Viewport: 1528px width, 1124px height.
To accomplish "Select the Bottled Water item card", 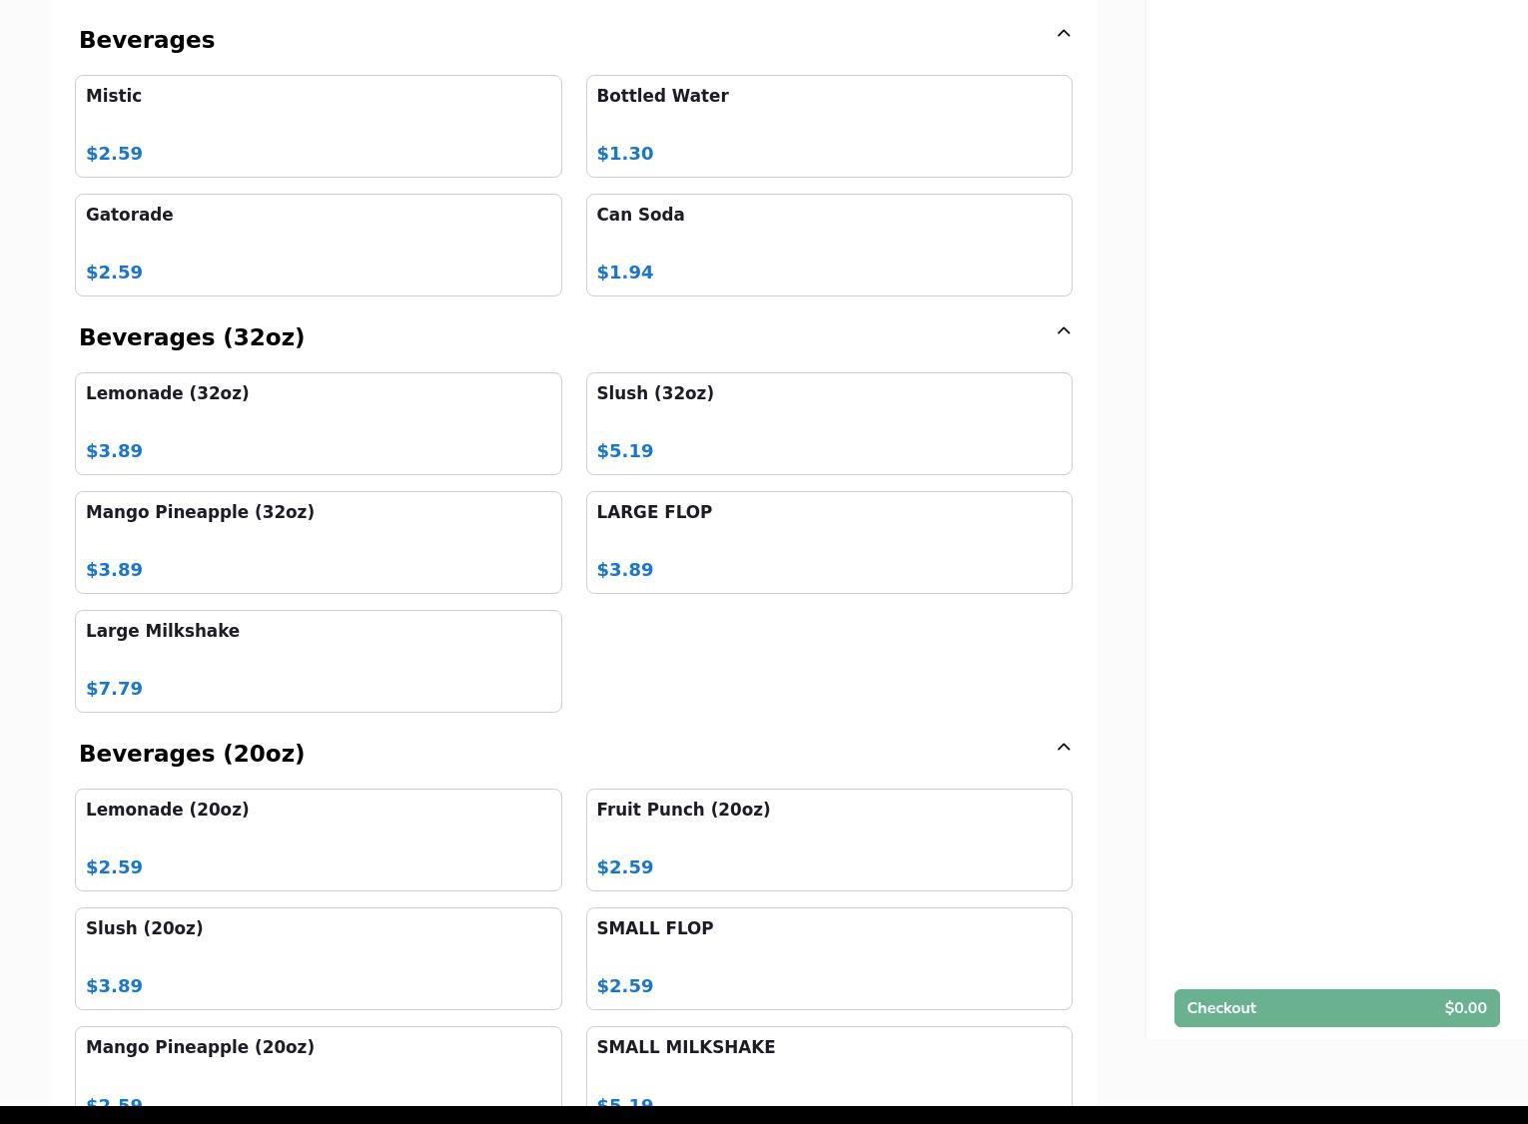I will pos(829,126).
